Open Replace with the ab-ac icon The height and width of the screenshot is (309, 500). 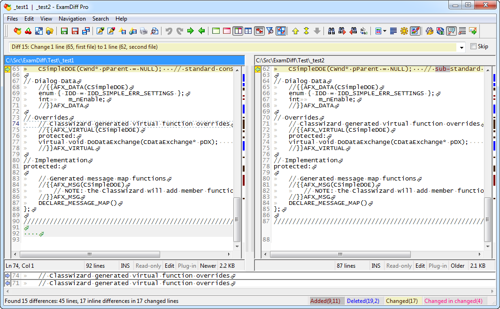pyautogui.click(x=364, y=31)
